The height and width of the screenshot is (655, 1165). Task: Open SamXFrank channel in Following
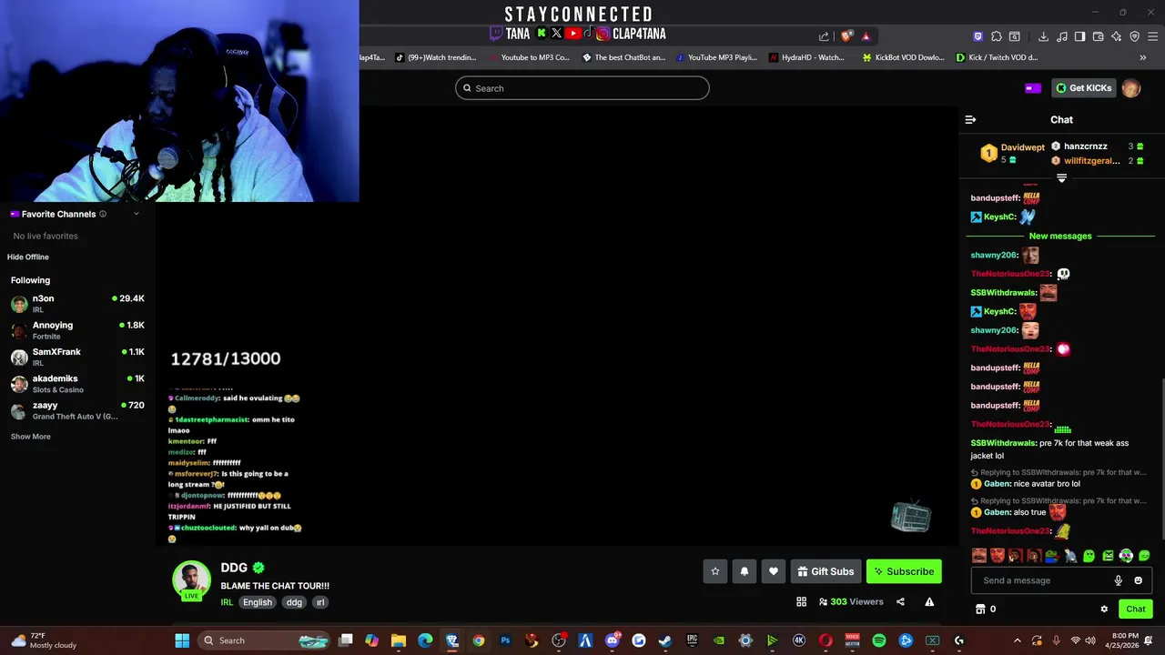click(77, 357)
